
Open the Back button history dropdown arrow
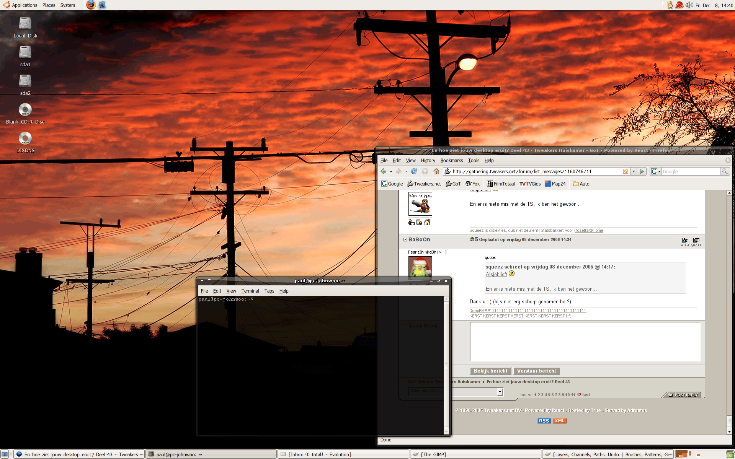pos(391,172)
